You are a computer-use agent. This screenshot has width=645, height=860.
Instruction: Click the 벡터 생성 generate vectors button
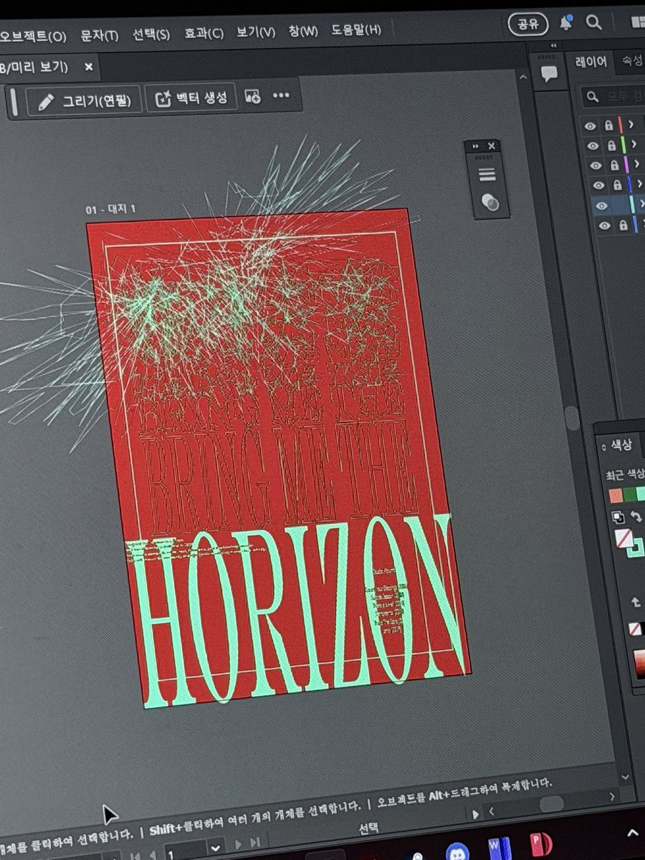(191, 98)
